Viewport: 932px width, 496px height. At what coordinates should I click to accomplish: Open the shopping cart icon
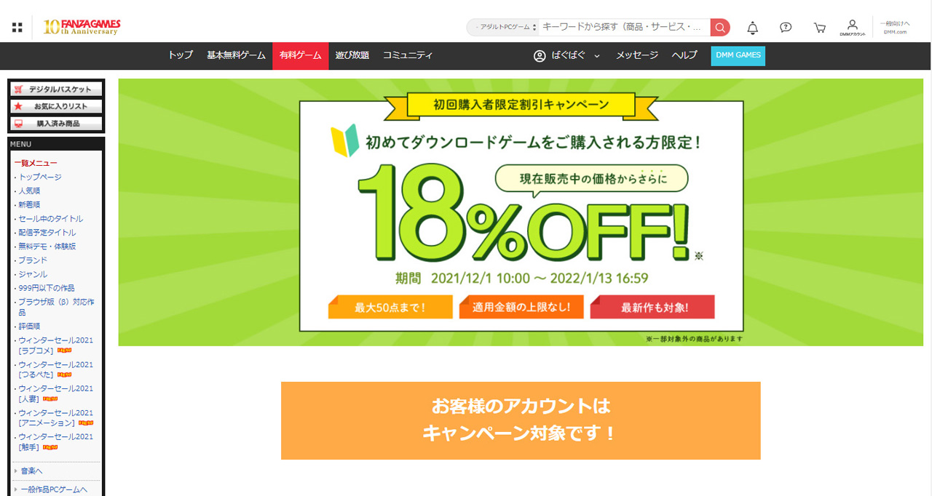(820, 28)
